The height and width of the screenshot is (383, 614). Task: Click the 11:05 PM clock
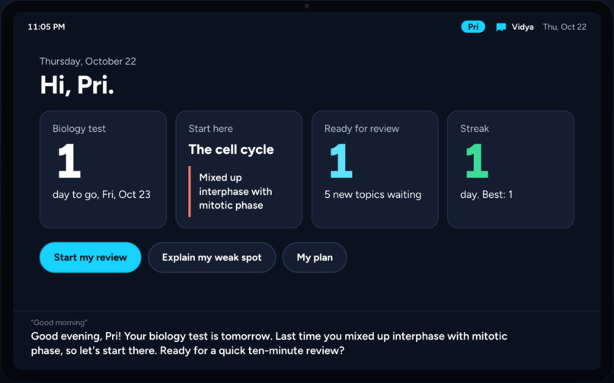coord(46,27)
